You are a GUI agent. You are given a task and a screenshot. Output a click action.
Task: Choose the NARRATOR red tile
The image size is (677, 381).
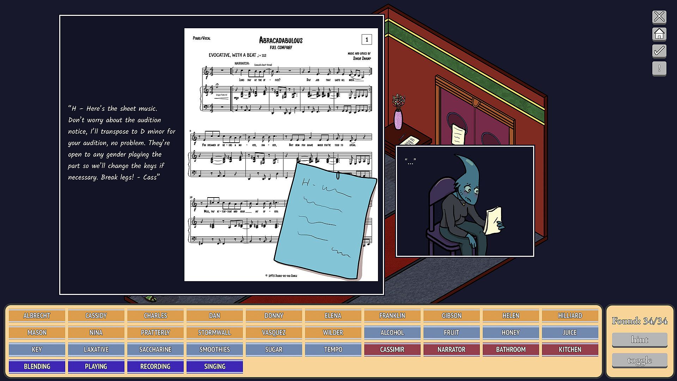451,349
